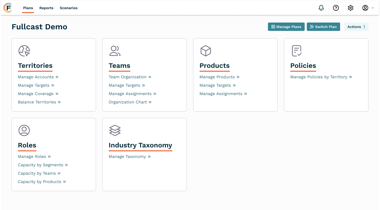Viewport: 380px width, 210px height.
Task: Click the Policies card heading
Action: (303, 66)
